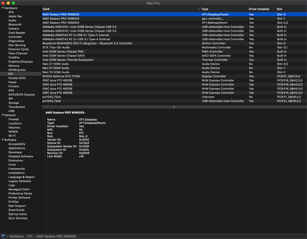307x239 pixels.
Task: Select Intel X299 Series Chipset SATA row
Action: [174, 56]
